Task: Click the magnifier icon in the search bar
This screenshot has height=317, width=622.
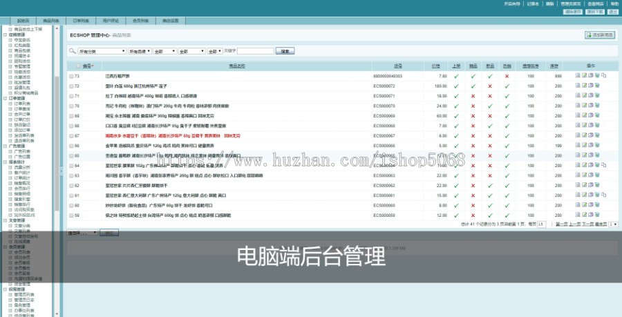Action: tap(72, 51)
